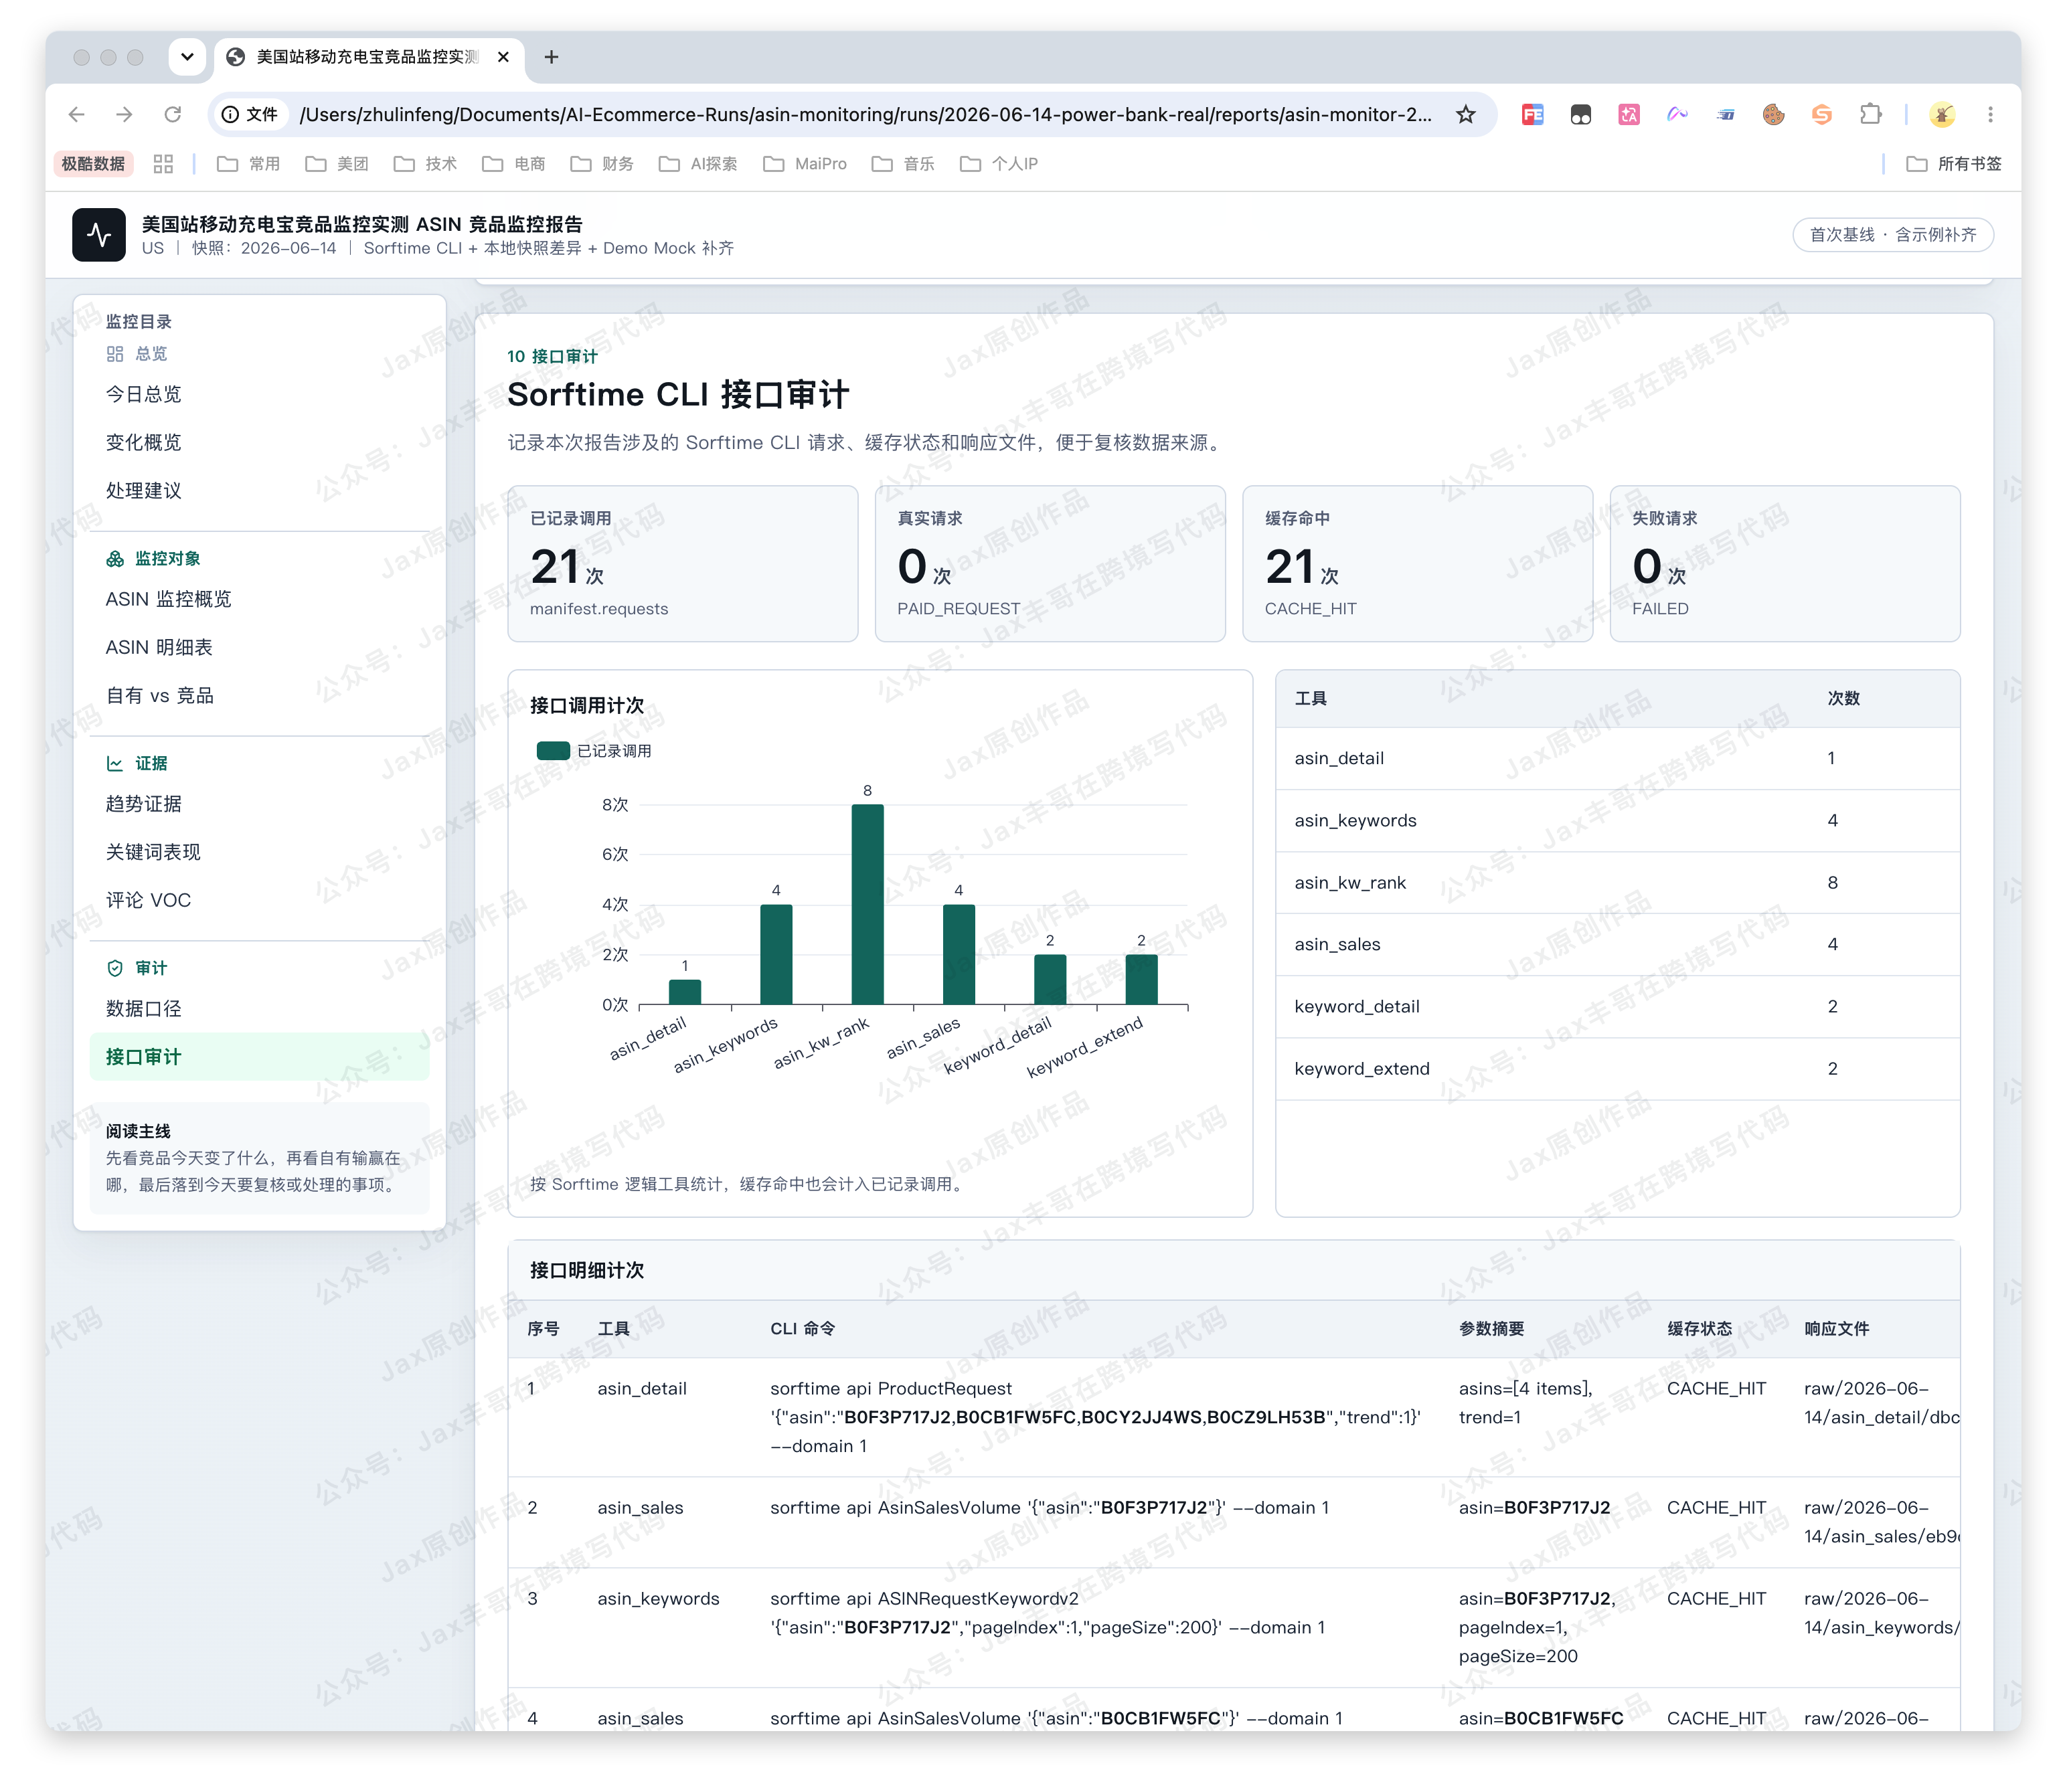Expand the 电商 bookmark folder
Viewport: 2067px width, 1792px height.
click(x=513, y=164)
